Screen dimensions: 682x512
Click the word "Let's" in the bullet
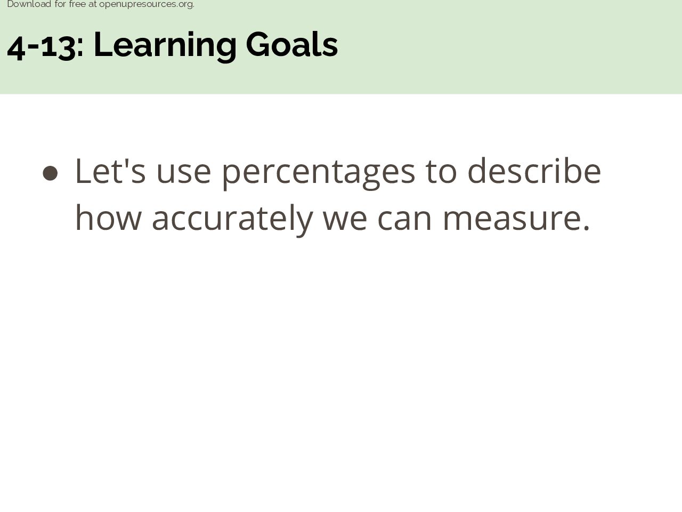[x=110, y=171]
